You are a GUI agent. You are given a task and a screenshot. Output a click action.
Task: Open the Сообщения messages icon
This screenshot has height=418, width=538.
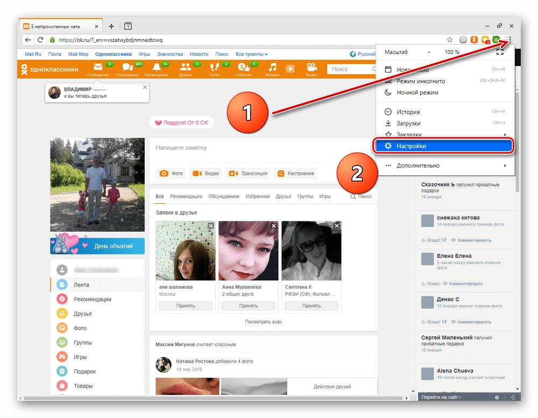pos(97,68)
